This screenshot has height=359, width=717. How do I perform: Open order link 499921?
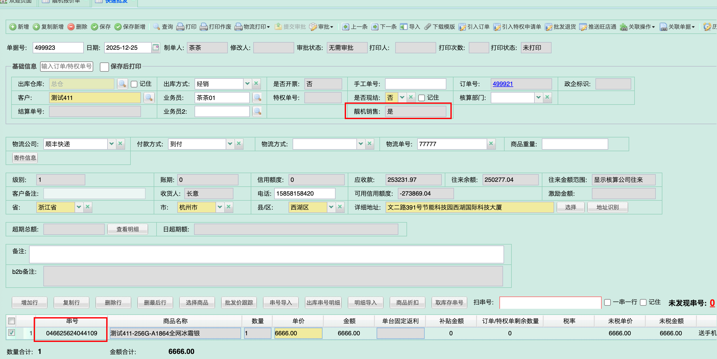coord(503,84)
